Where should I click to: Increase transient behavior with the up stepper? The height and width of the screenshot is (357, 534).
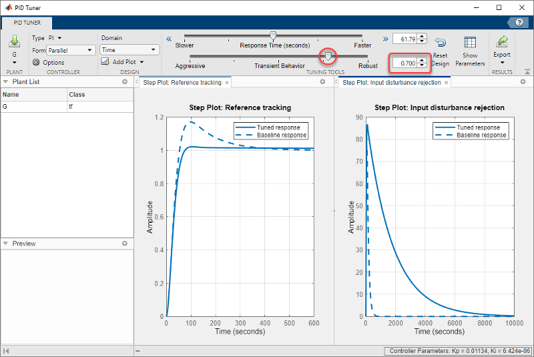pyautogui.click(x=422, y=61)
